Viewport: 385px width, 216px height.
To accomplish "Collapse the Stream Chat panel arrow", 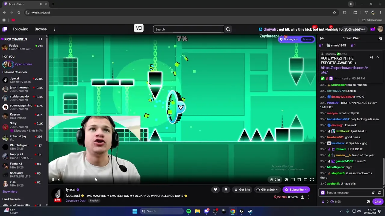I will (322, 38).
